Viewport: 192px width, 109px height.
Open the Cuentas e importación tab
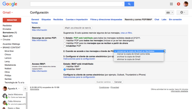pos(77,19)
